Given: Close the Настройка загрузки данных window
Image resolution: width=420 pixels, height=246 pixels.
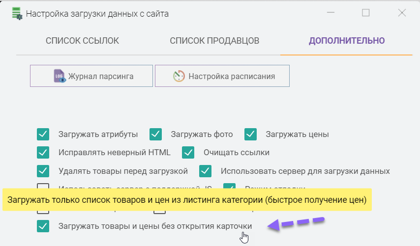Looking at the screenshot, I should click(402, 13).
